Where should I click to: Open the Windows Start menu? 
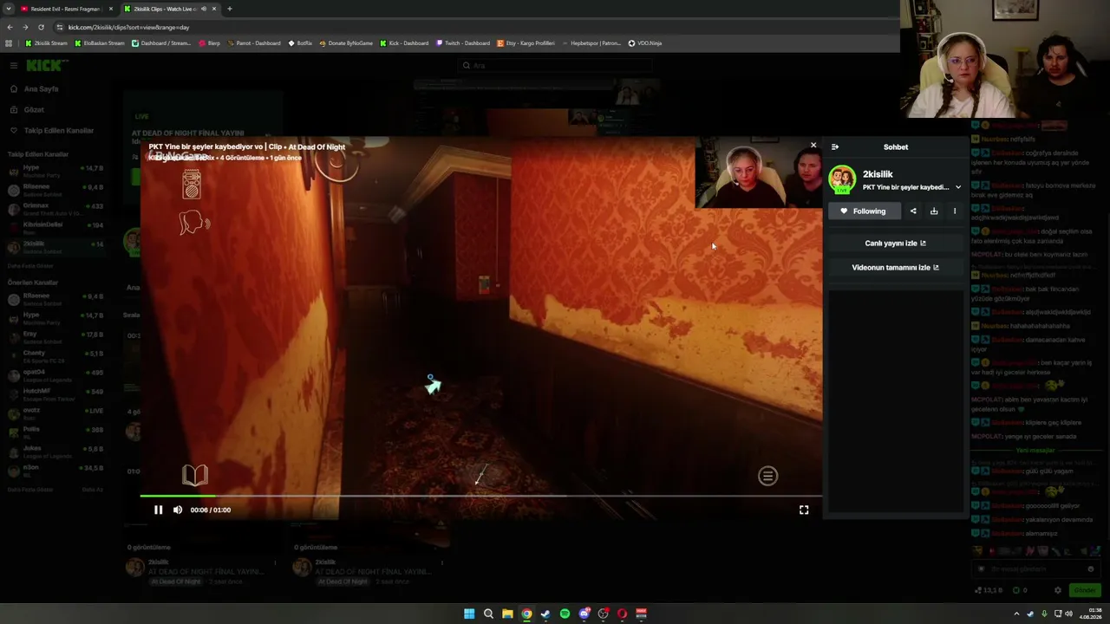469,614
